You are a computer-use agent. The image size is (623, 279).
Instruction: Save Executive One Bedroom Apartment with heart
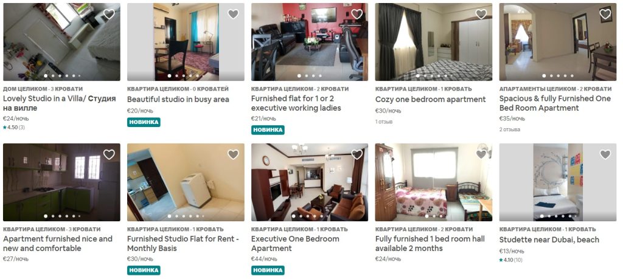point(357,154)
